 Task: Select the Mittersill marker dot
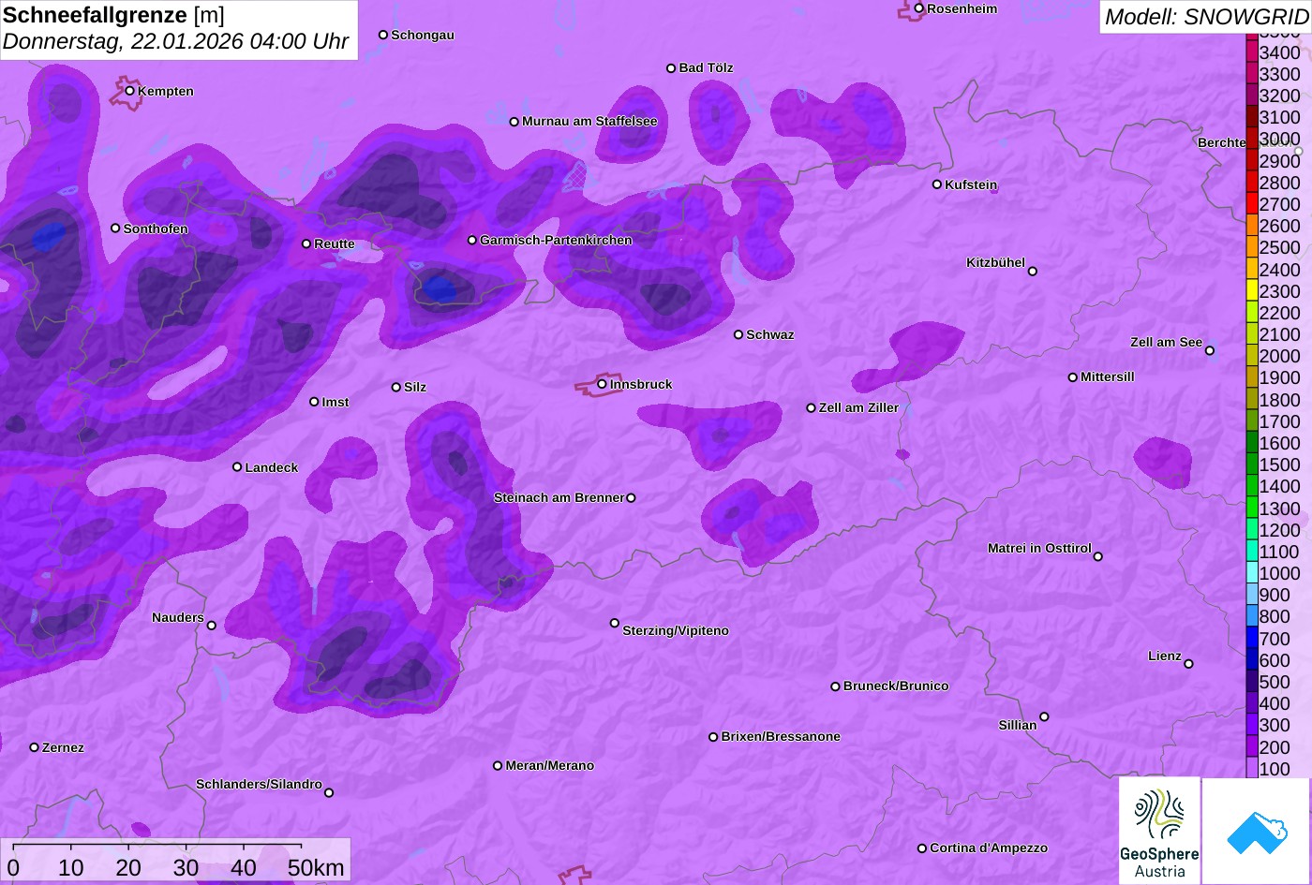click(1073, 377)
